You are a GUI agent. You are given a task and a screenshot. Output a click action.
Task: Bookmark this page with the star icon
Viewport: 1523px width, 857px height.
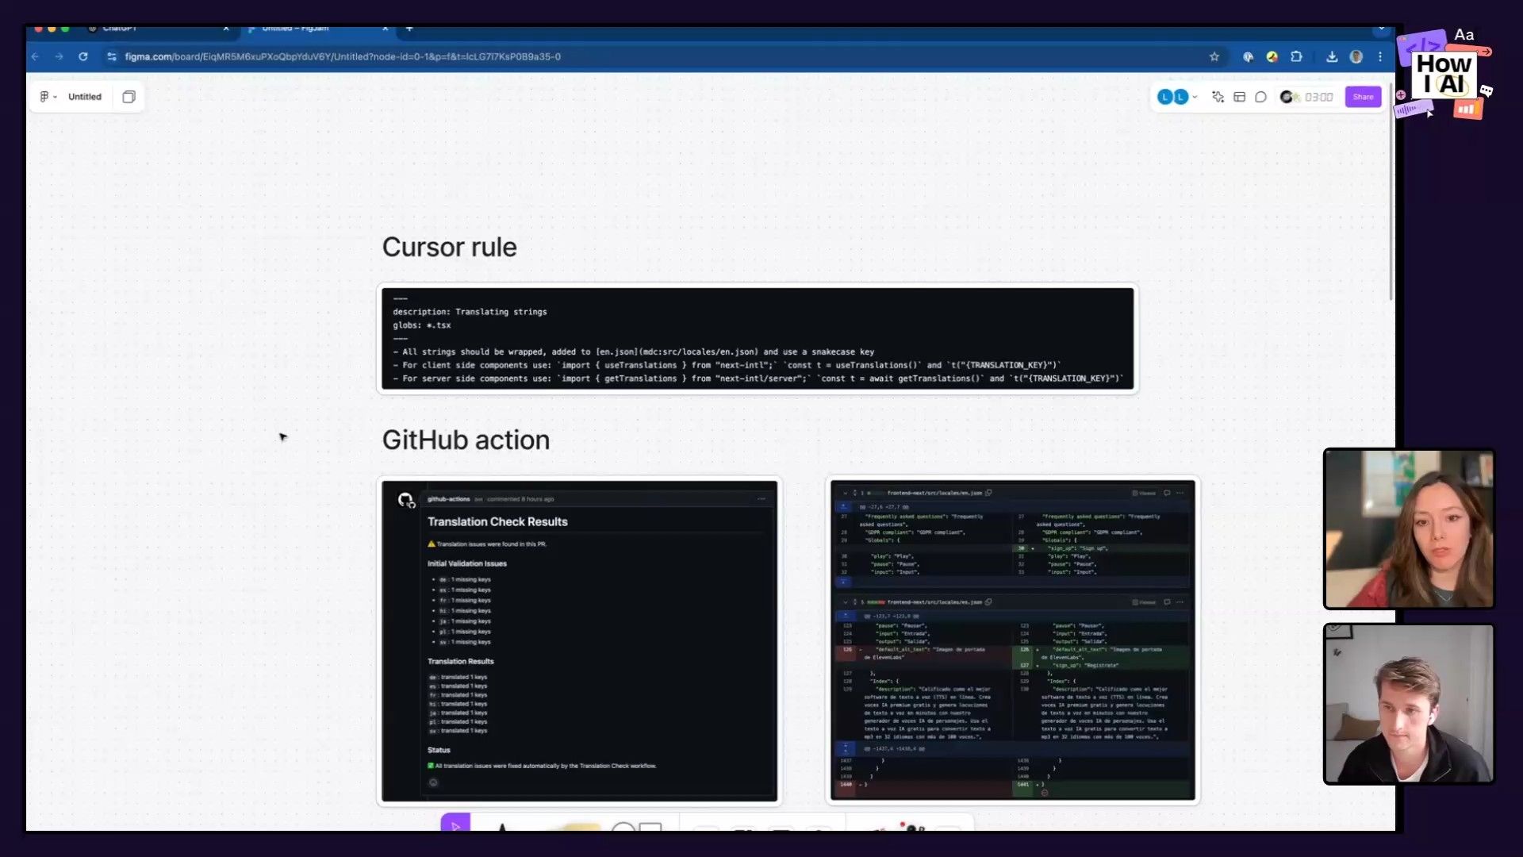[1214, 56]
